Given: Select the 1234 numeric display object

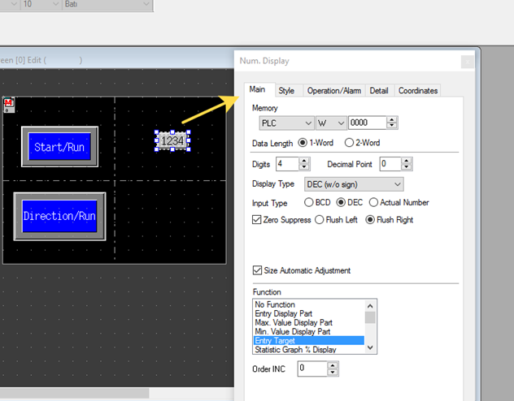Looking at the screenshot, I should 172,141.
